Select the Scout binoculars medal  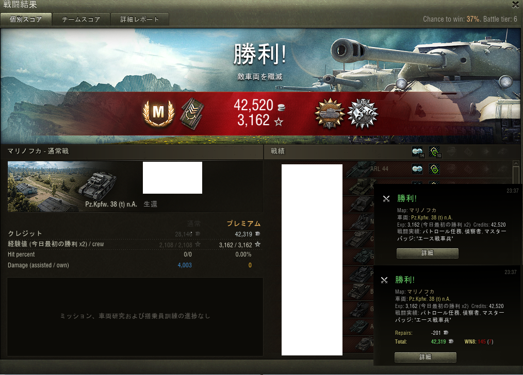[363, 113]
